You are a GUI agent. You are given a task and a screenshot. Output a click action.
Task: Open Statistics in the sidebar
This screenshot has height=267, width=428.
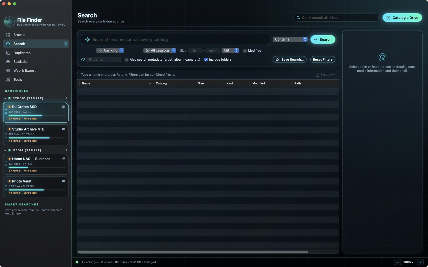click(36, 62)
